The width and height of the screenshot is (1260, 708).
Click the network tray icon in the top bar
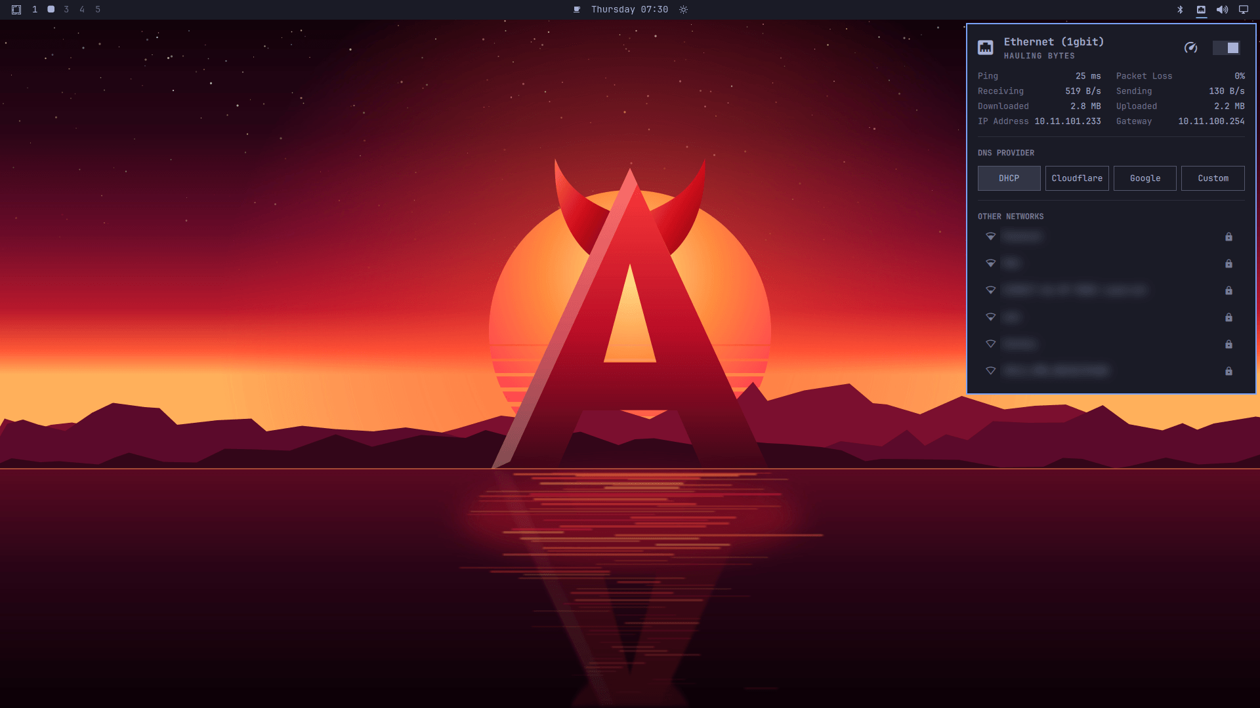(x=1201, y=10)
